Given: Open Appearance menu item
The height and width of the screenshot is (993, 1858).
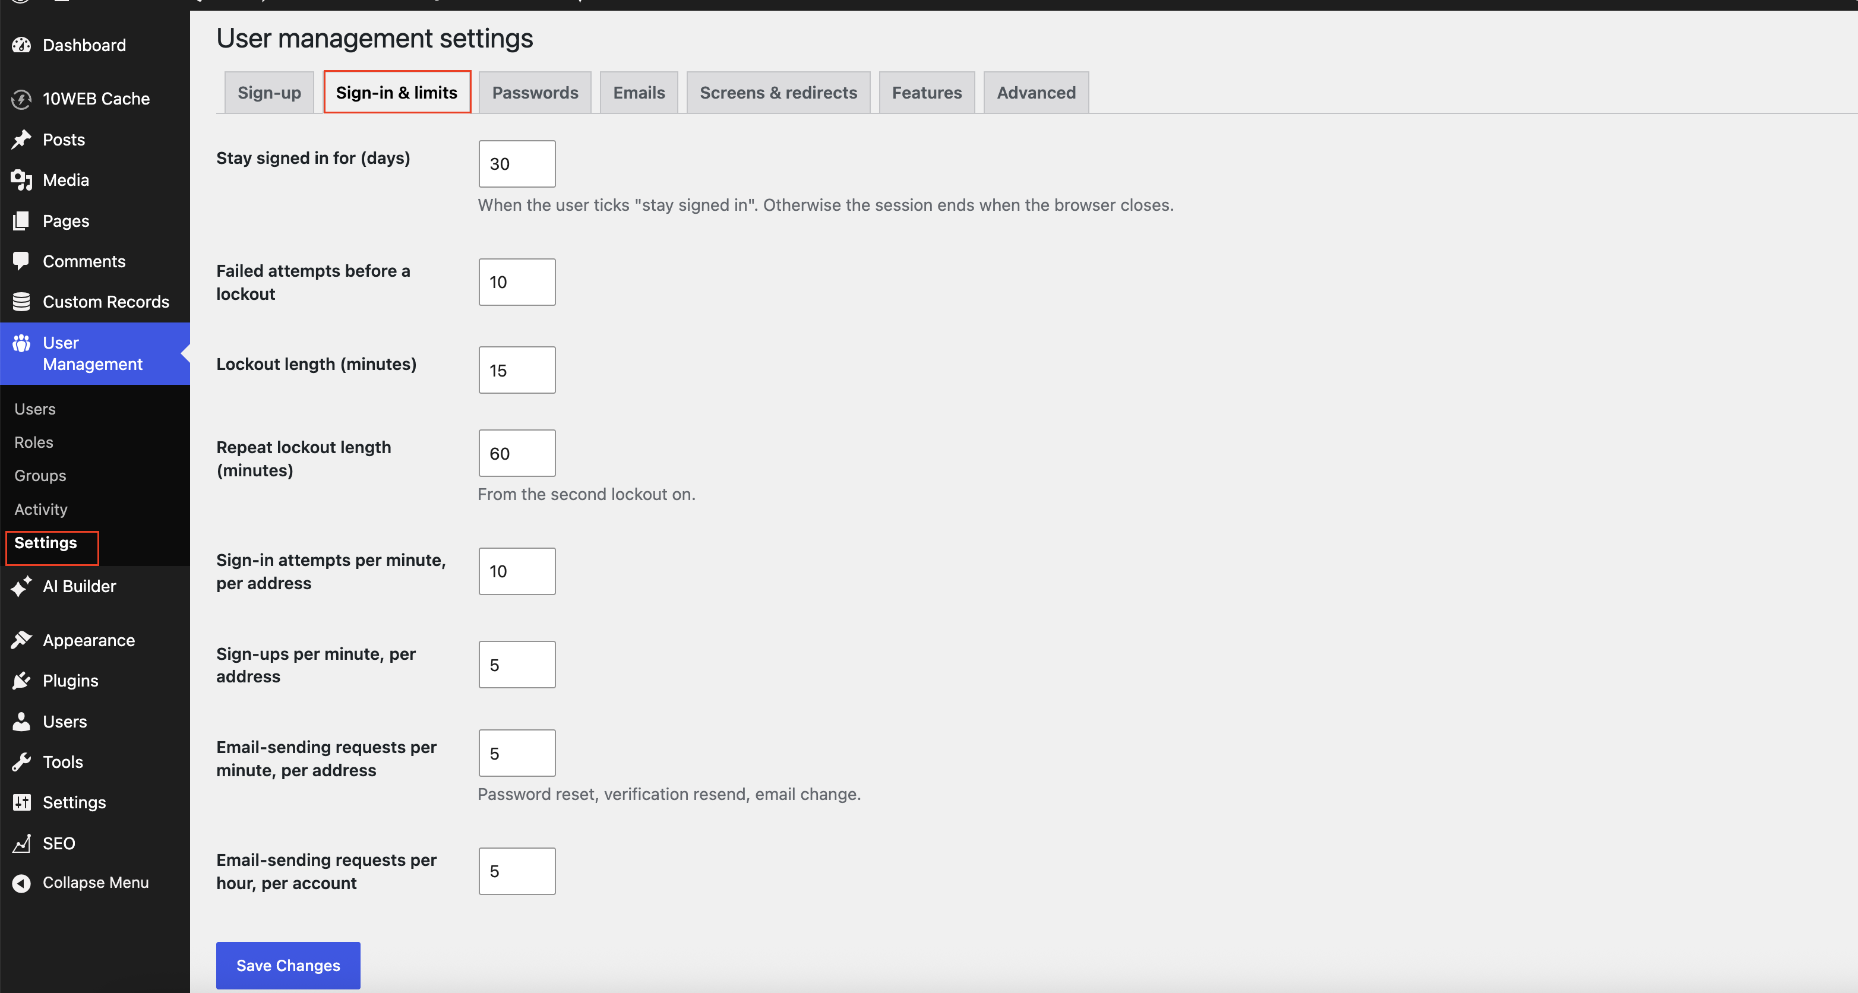Looking at the screenshot, I should [94, 640].
